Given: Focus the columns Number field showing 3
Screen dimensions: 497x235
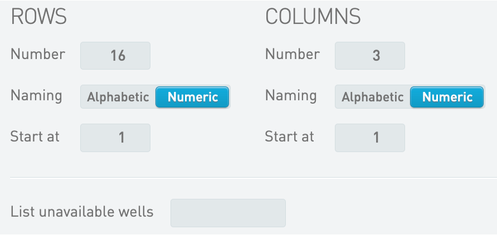Looking at the screenshot, I should coord(369,56).
